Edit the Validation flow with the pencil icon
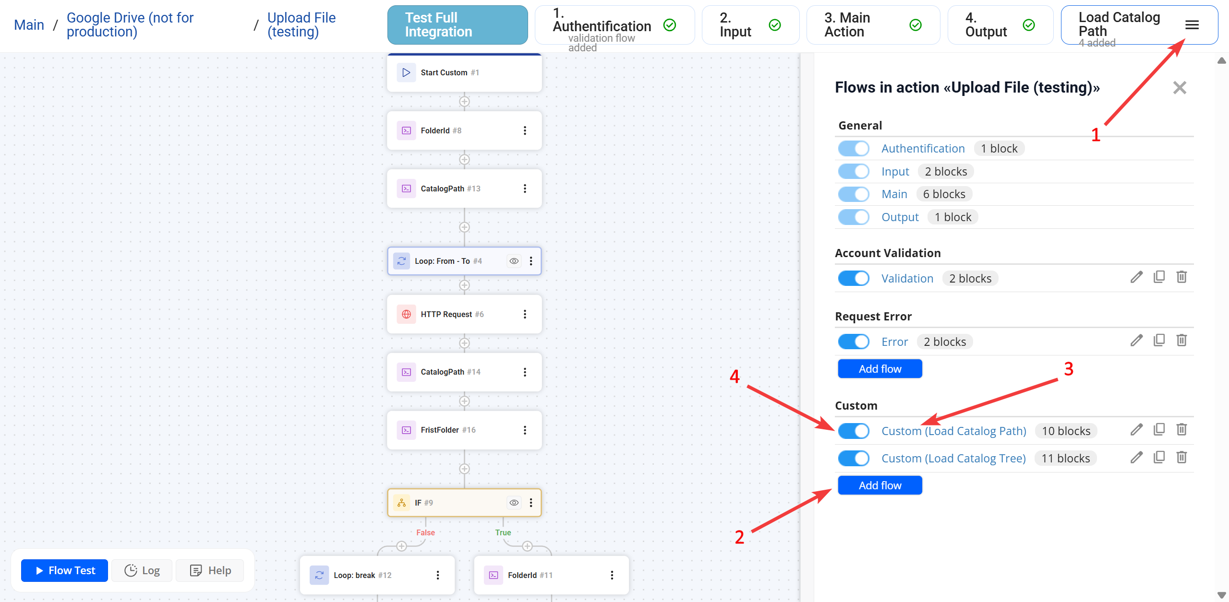Image resolution: width=1229 pixels, height=602 pixels. (x=1136, y=277)
